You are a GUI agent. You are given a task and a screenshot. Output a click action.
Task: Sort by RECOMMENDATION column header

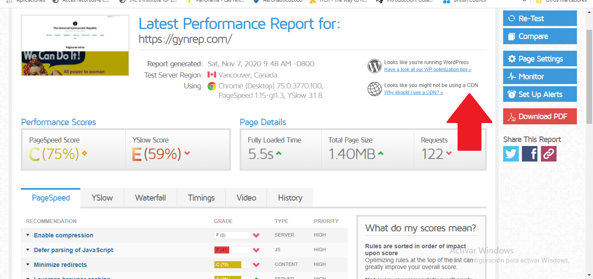point(51,221)
